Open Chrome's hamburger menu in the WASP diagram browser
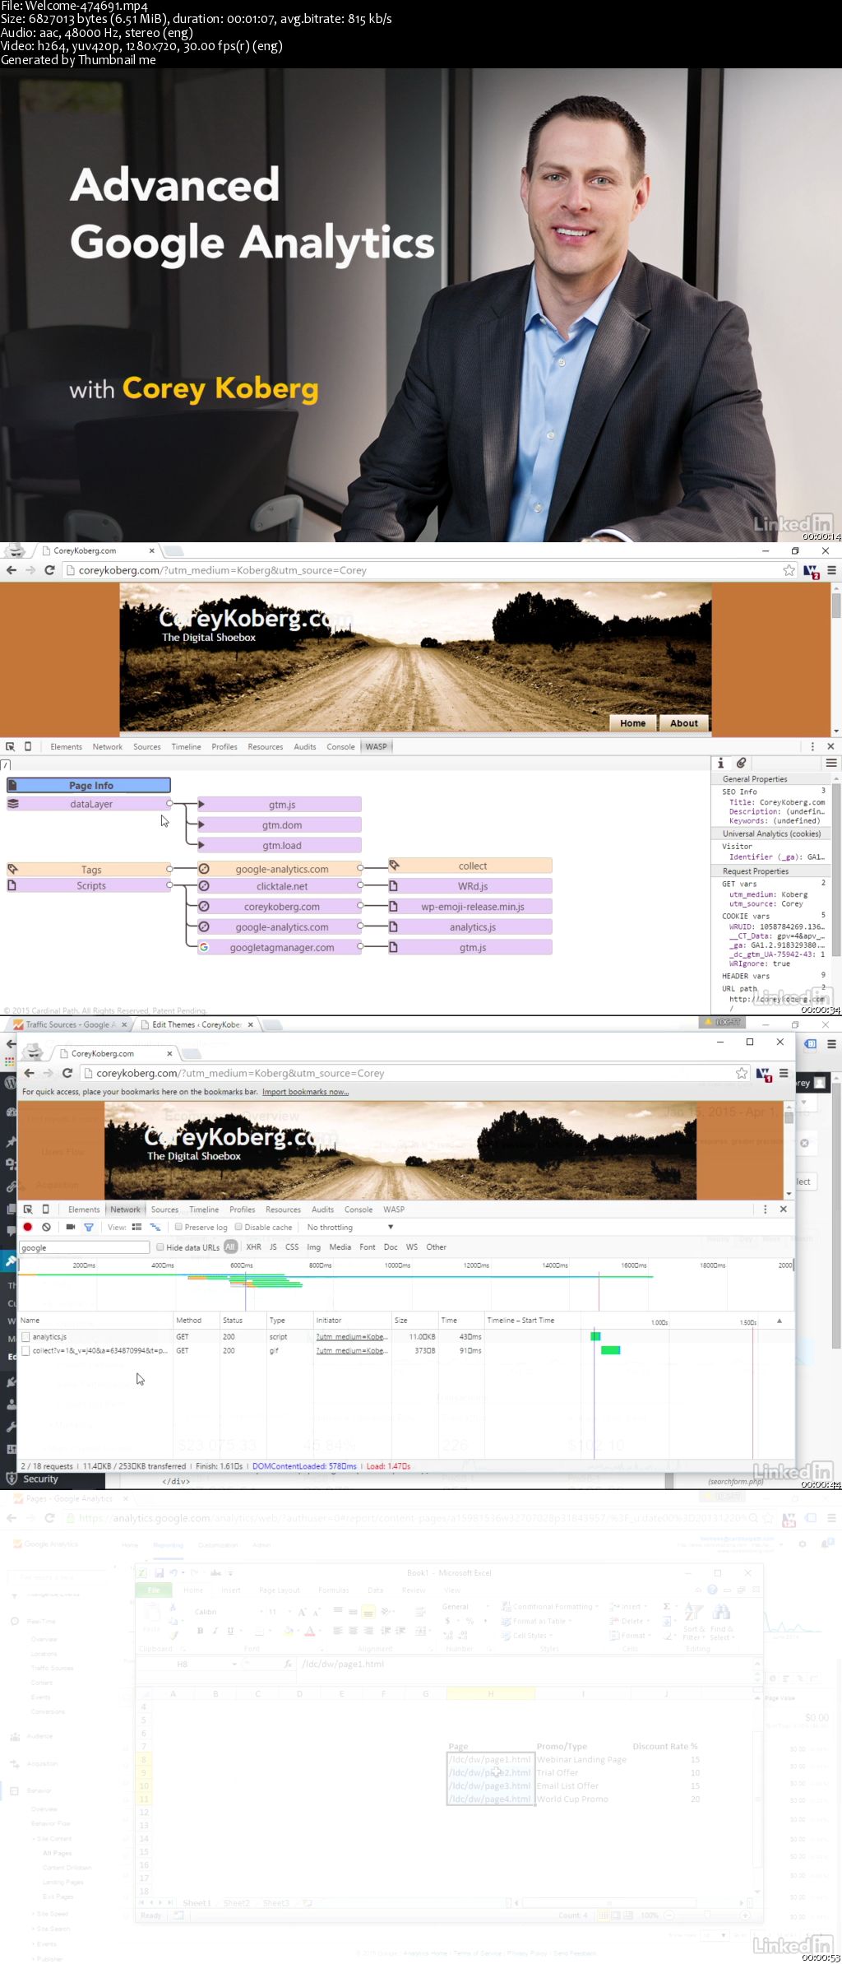This screenshot has height=1964, width=842. (831, 570)
